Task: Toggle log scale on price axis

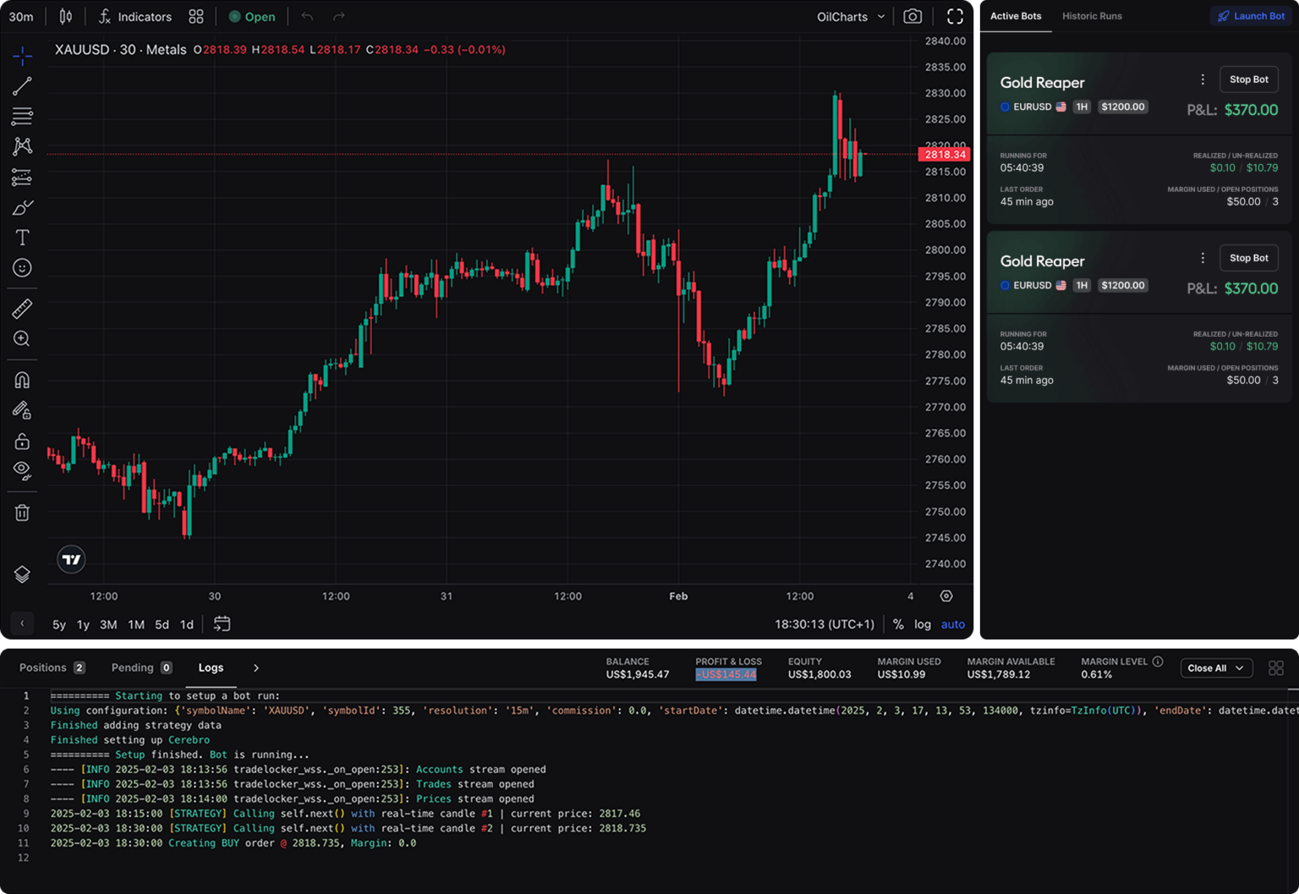Action: (922, 624)
